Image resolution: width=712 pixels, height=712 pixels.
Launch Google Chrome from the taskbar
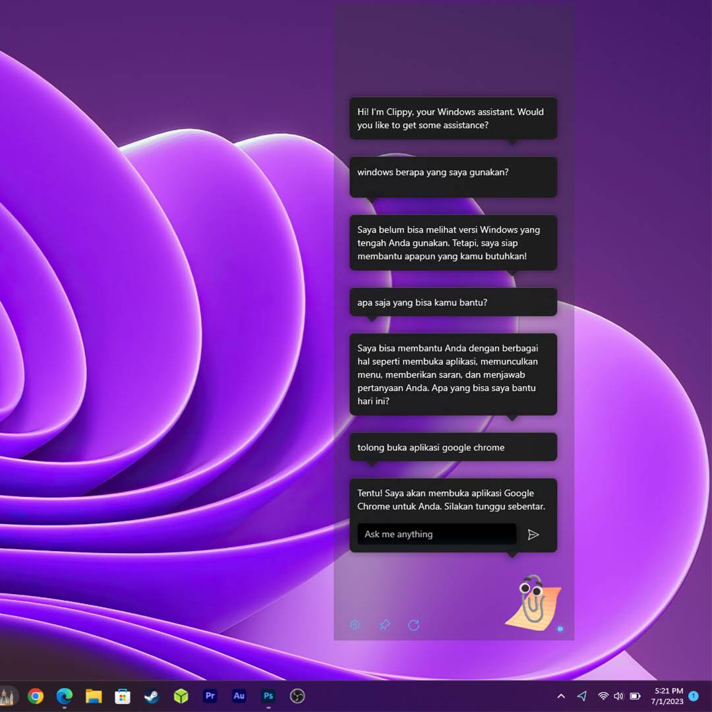[x=36, y=696]
